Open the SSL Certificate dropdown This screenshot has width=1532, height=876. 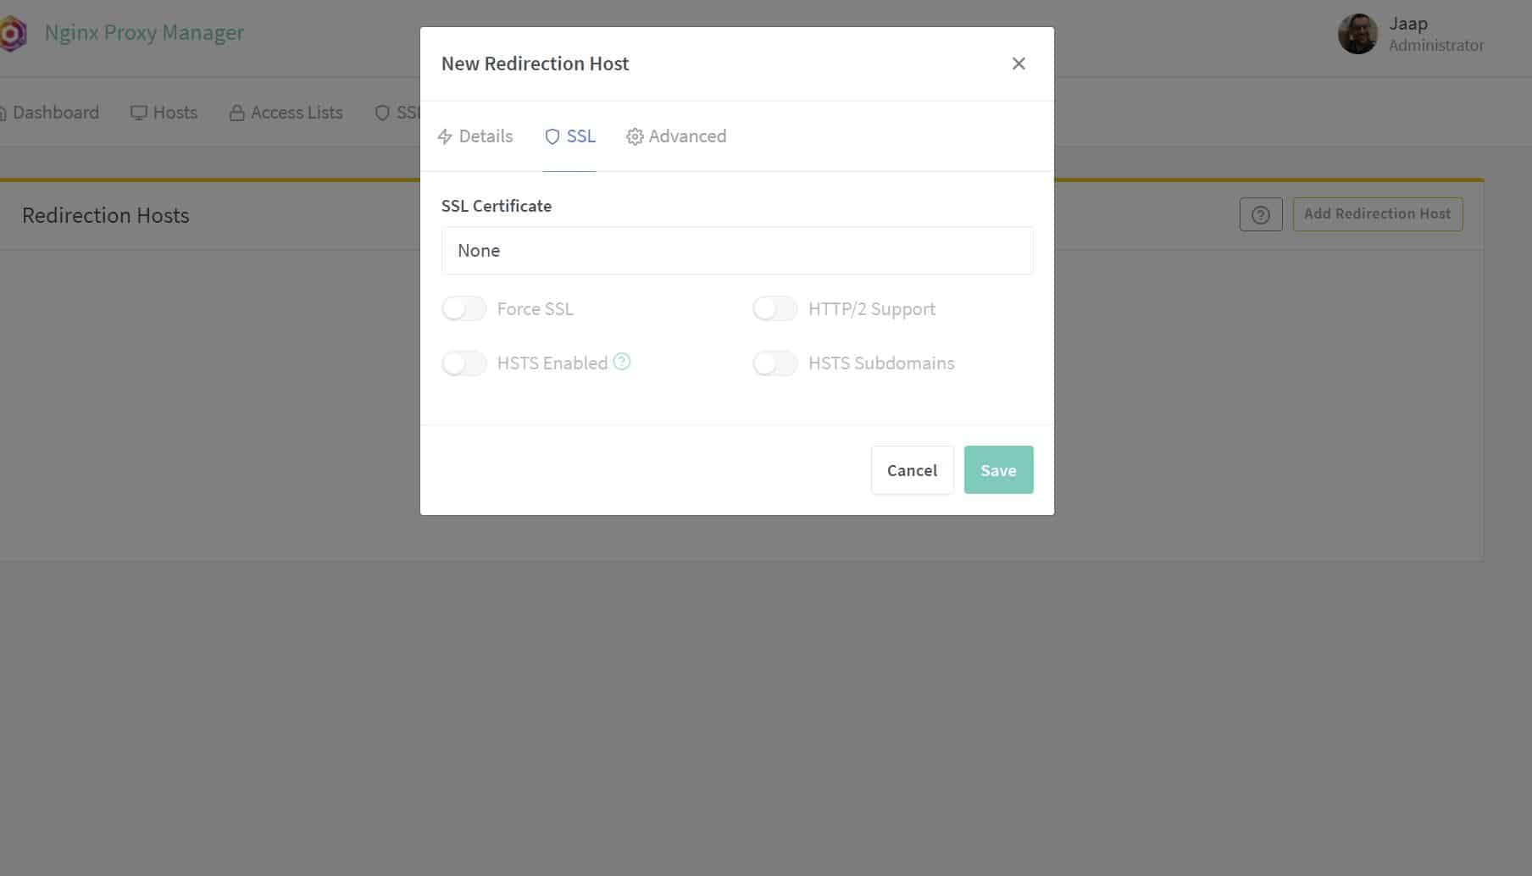[736, 251]
